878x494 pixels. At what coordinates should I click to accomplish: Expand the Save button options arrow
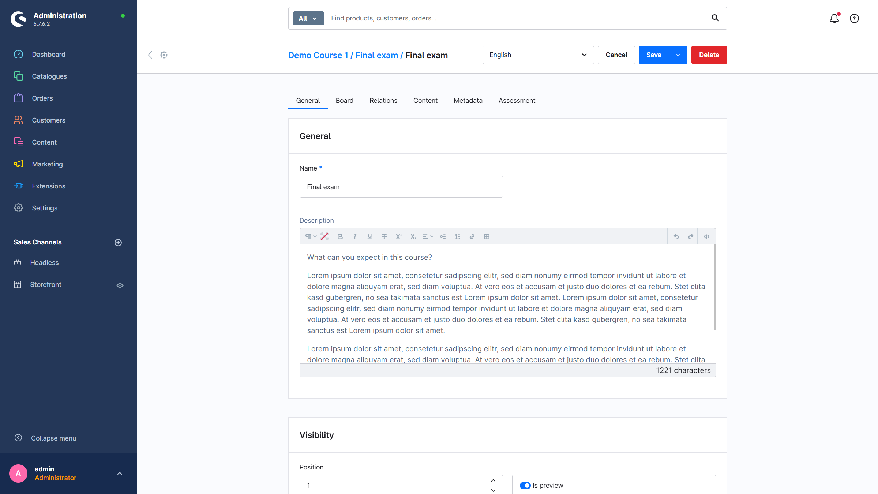(678, 55)
